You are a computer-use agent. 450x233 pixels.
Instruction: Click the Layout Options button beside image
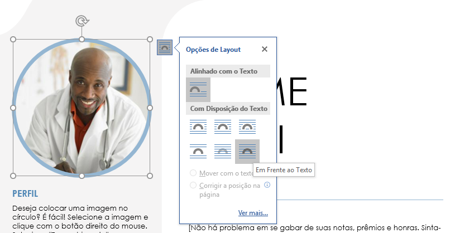(165, 47)
